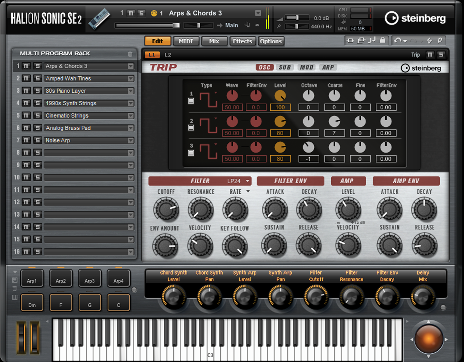Click the program level slider handle
This screenshot has width=464, height=362.
pos(176,25)
